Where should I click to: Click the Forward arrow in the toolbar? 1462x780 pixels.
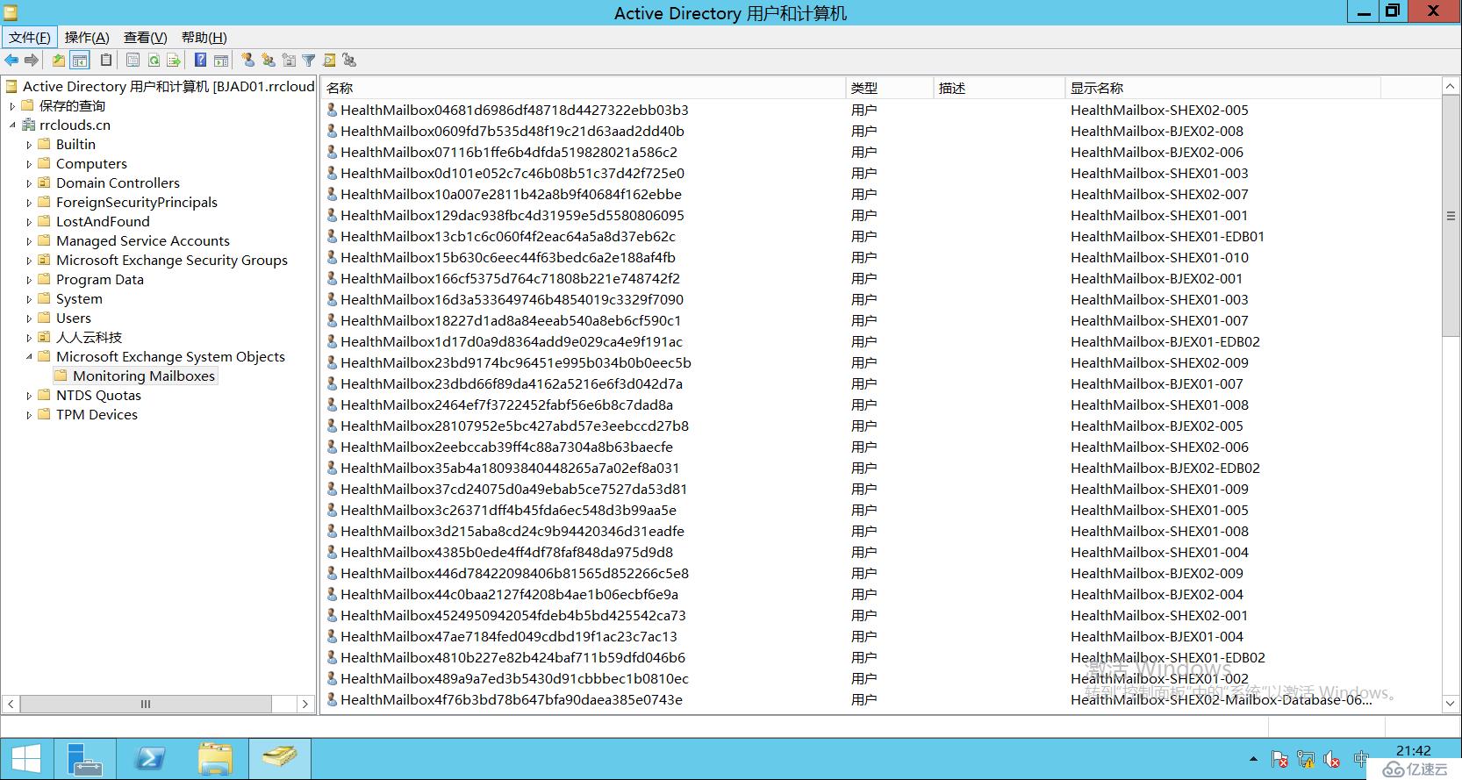(32, 61)
